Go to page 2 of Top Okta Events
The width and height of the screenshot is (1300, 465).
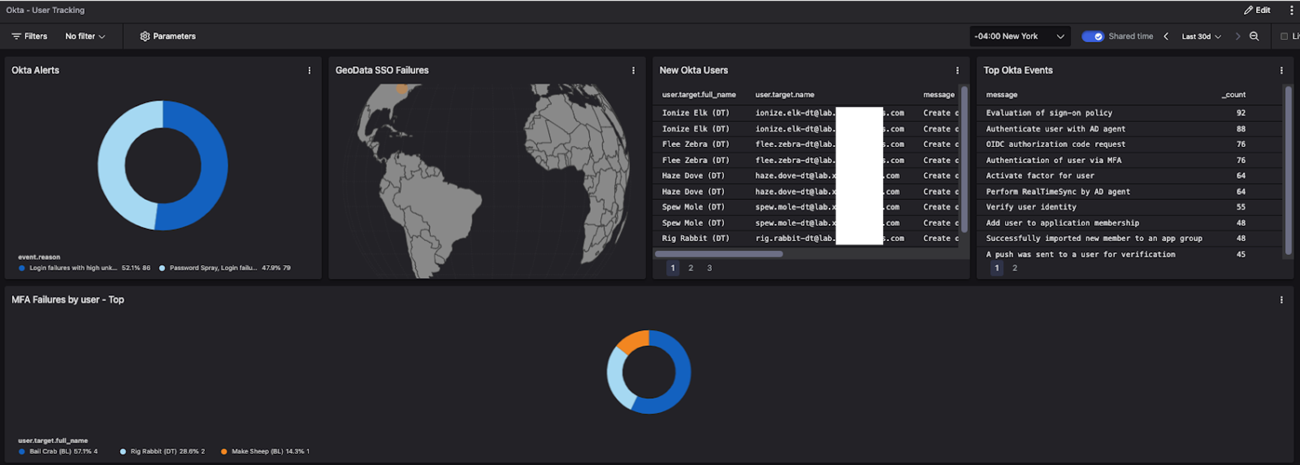[1015, 268]
